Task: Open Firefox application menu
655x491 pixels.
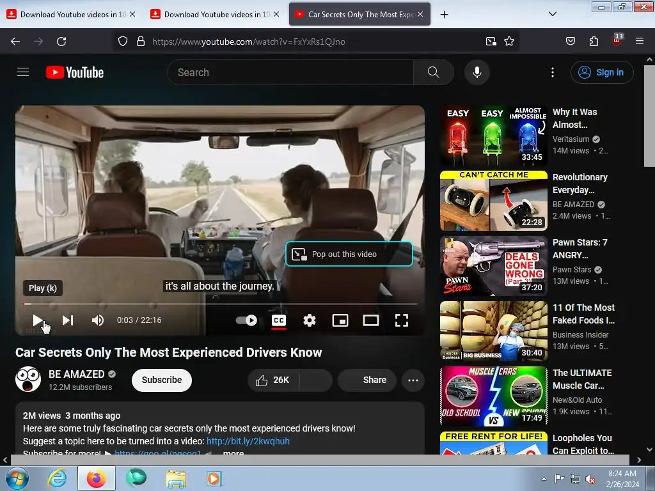Action: (640, 42)
